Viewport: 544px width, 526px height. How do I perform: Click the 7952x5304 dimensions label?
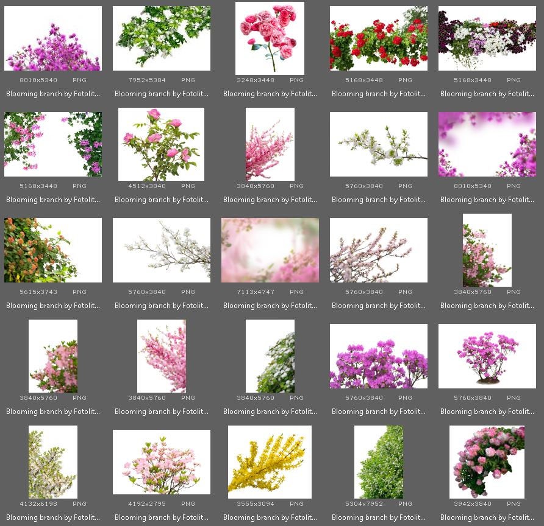[147, 80]
